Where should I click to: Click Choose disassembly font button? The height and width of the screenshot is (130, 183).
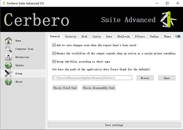[x=99, y=88]
